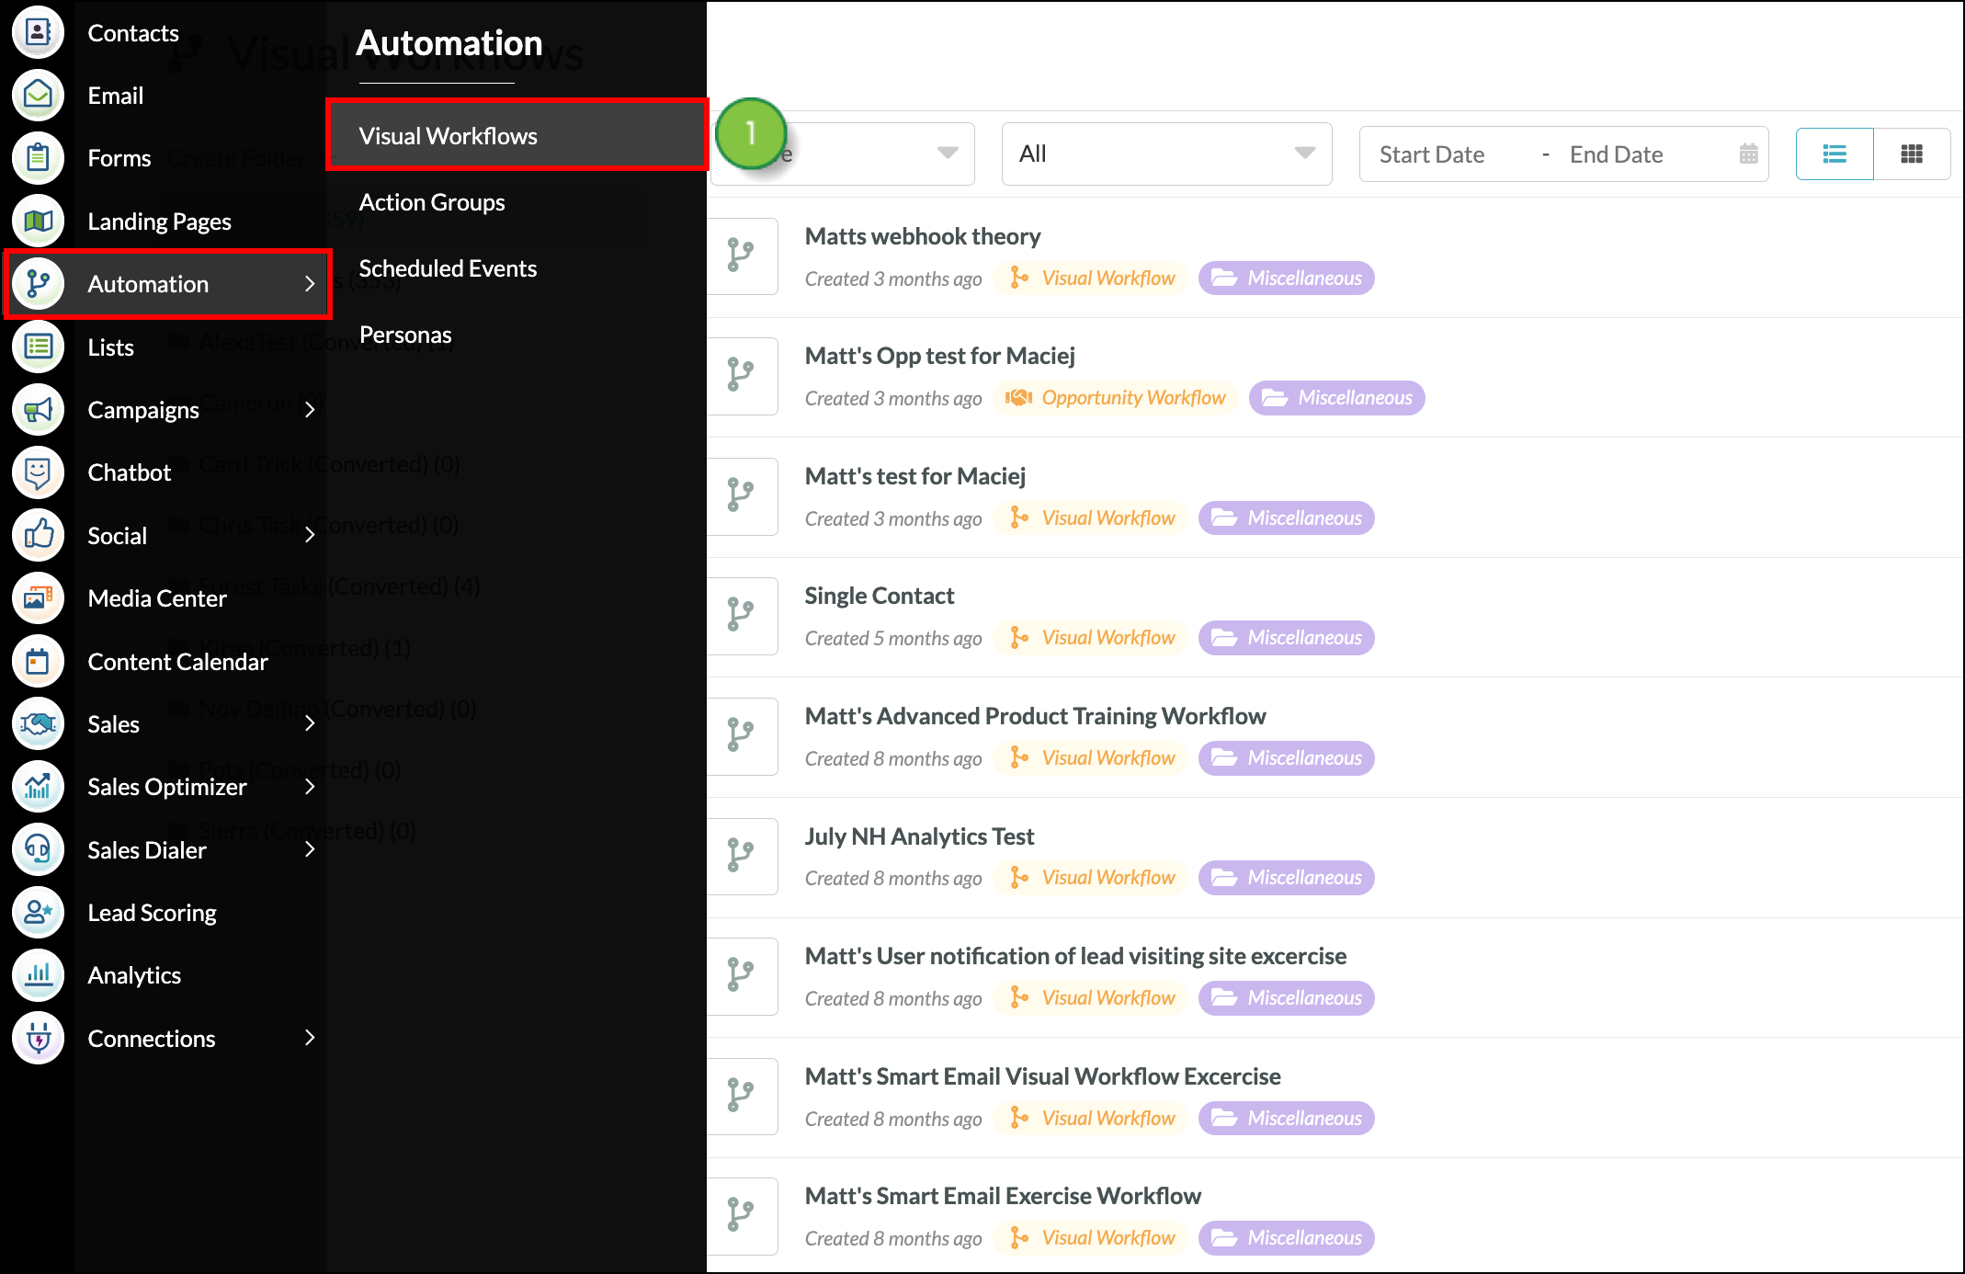Viewport: 1965px width, 1274px height.
Task: Click the Forms clipboard icon
Action: pos(37,157)
